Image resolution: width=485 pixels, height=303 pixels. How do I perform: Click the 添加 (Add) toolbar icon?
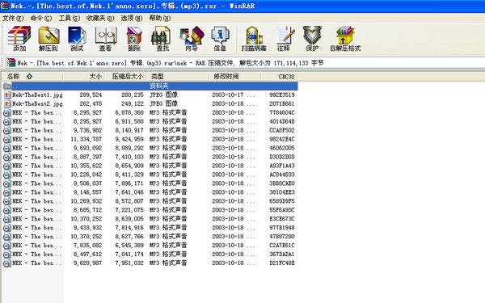pos(19,38)
